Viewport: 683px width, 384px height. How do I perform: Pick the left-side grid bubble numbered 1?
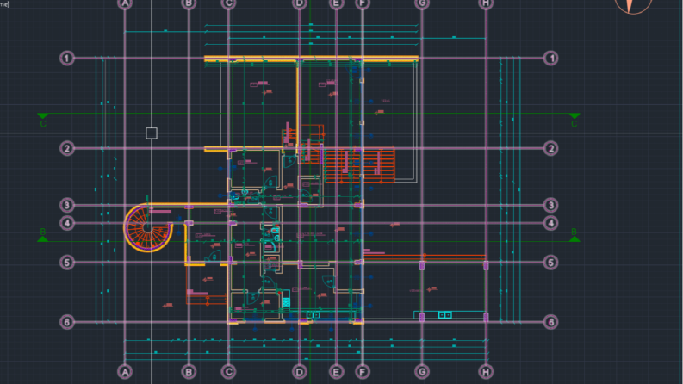pyautogui.click(x=66, y=58)
